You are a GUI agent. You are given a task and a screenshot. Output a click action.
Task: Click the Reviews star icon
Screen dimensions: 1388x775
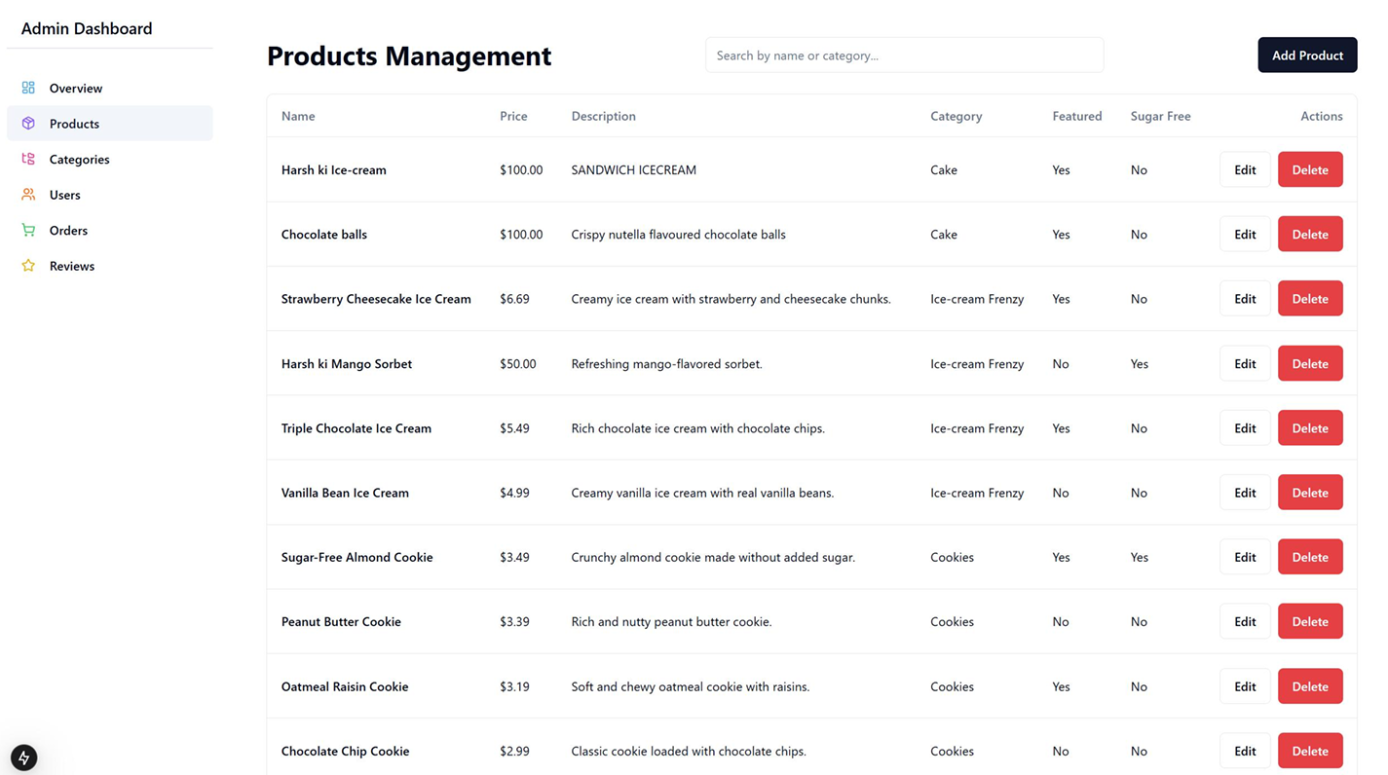coord(28,266)
